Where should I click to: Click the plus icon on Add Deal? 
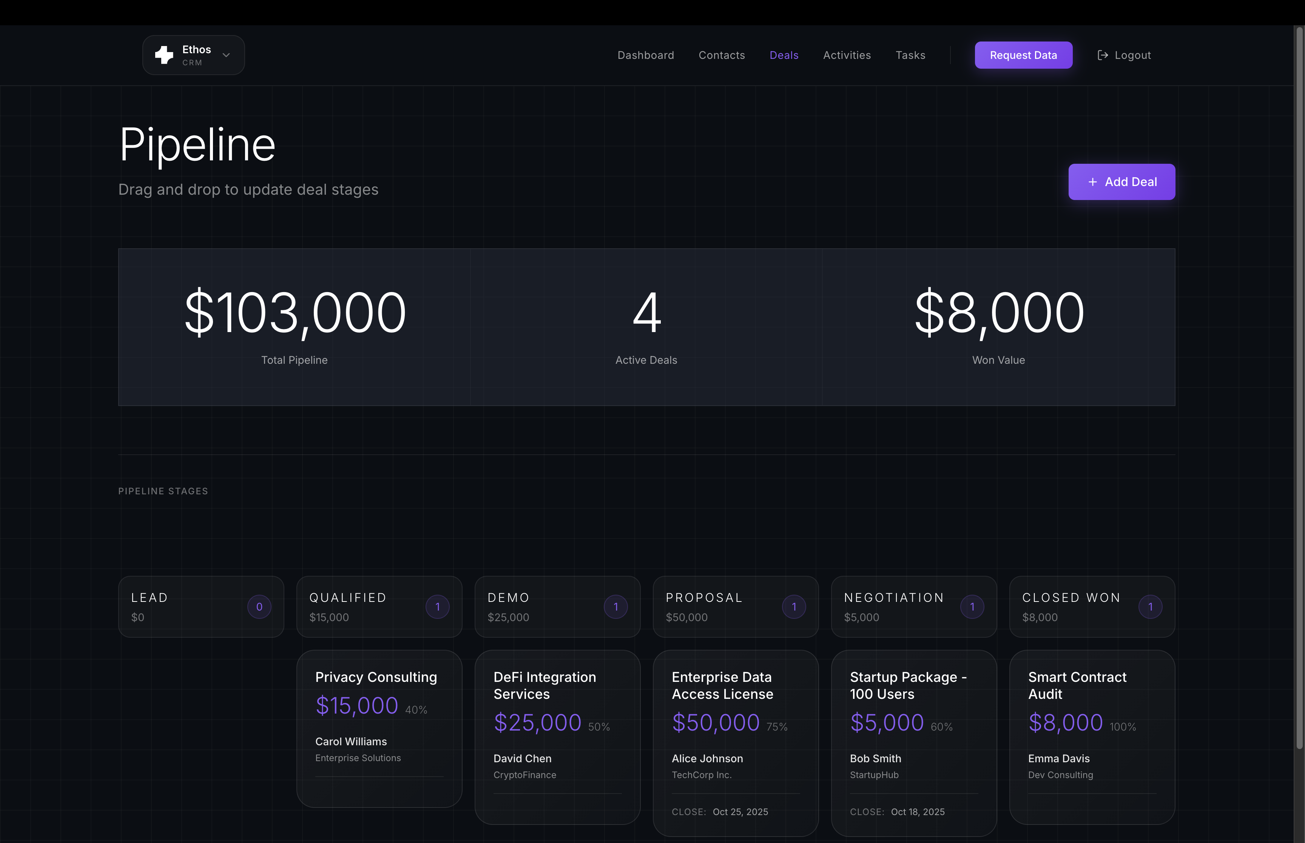click(1092, 182)
